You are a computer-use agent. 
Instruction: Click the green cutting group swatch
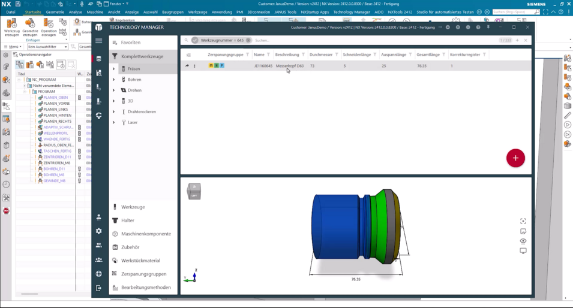217,66
